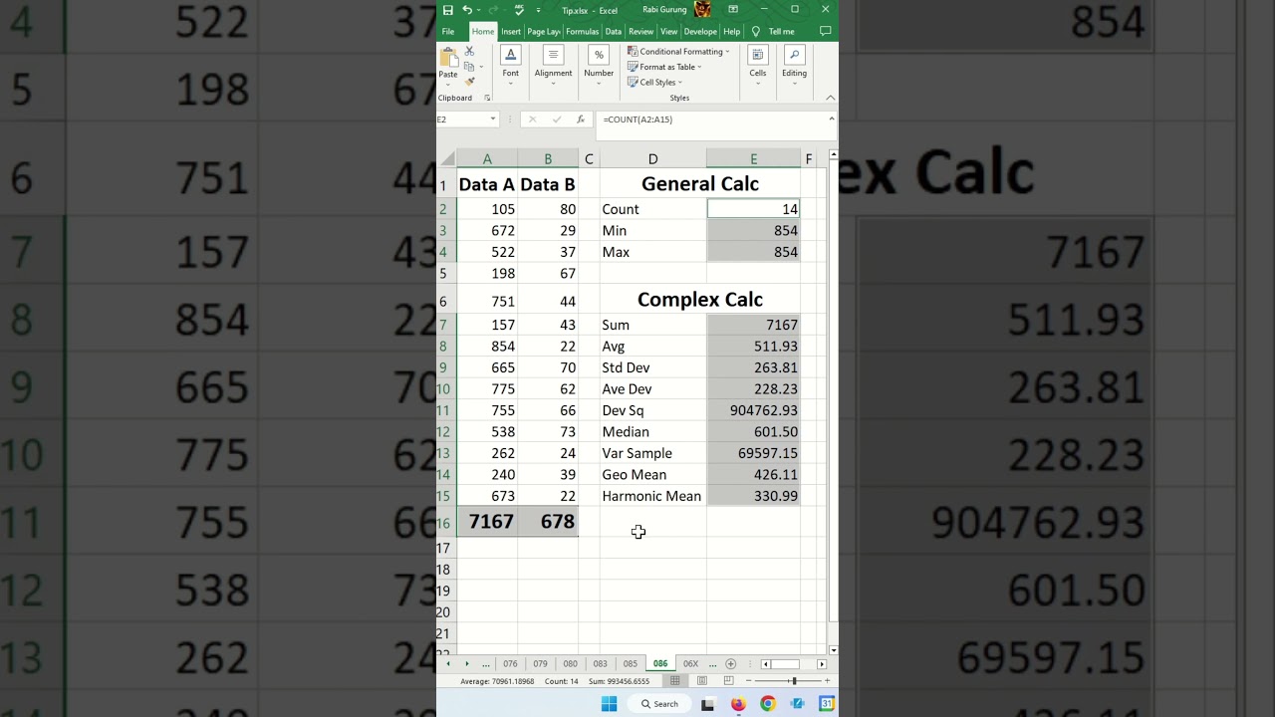
Task: Select column E header
Action: (753, 159)
